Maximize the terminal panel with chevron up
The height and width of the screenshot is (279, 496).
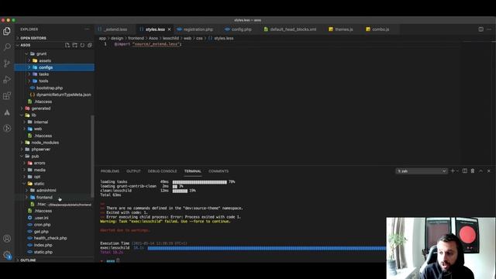point(480,170)
